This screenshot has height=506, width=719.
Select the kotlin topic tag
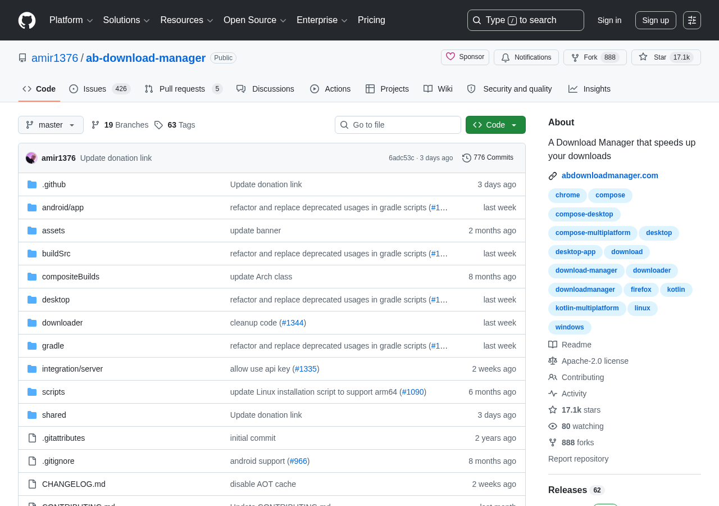coord(676,290)
